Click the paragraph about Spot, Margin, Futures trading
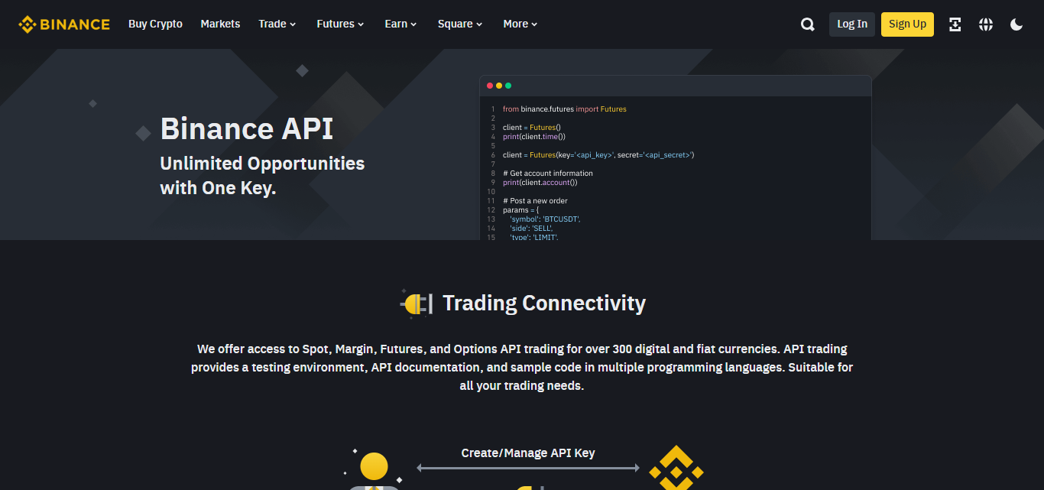Viewport: 1044px width, 490px height. [522, 368]
